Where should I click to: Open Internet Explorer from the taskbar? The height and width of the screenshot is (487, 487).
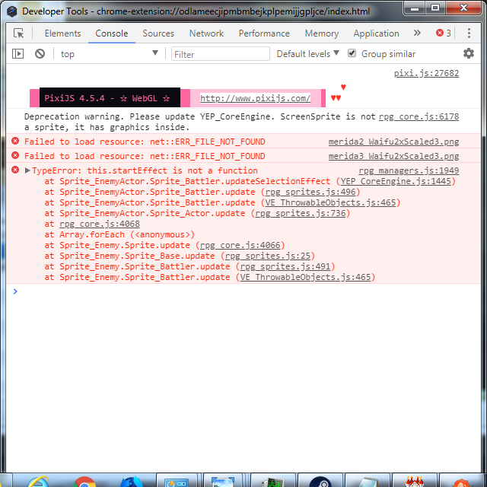(39, 482)
